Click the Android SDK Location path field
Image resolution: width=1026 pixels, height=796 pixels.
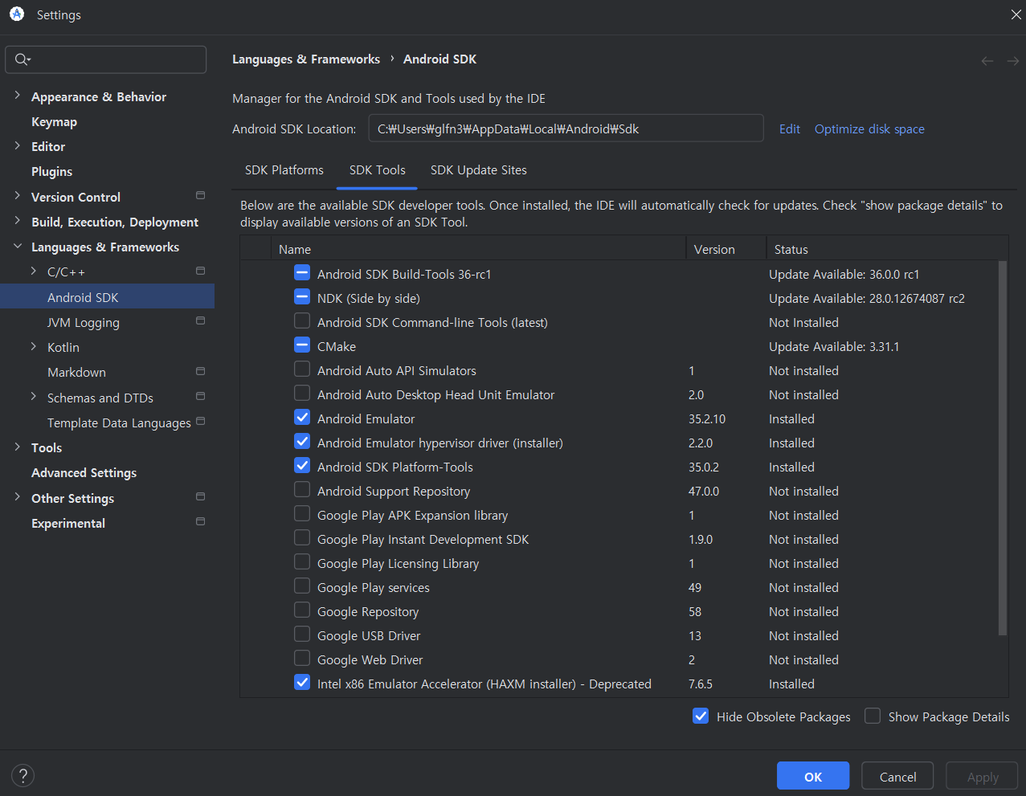[x=566, y=129]
